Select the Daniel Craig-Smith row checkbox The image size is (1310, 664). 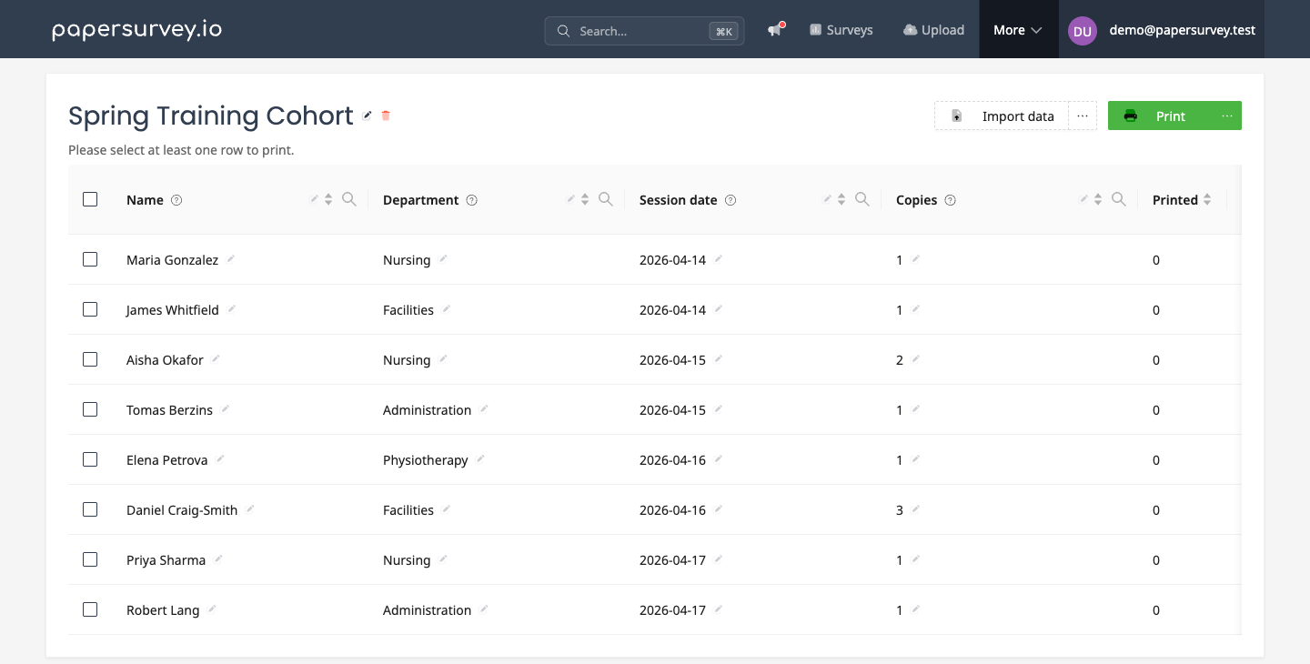pyautogui.click(x=90, y=509)
